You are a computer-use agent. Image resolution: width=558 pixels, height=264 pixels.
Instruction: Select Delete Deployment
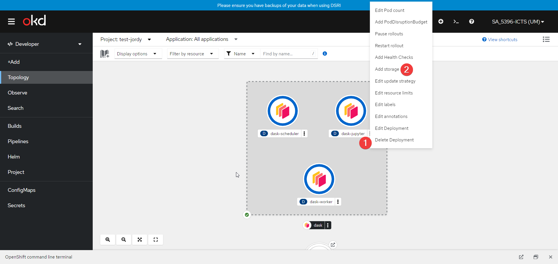[x=401, y=140]
